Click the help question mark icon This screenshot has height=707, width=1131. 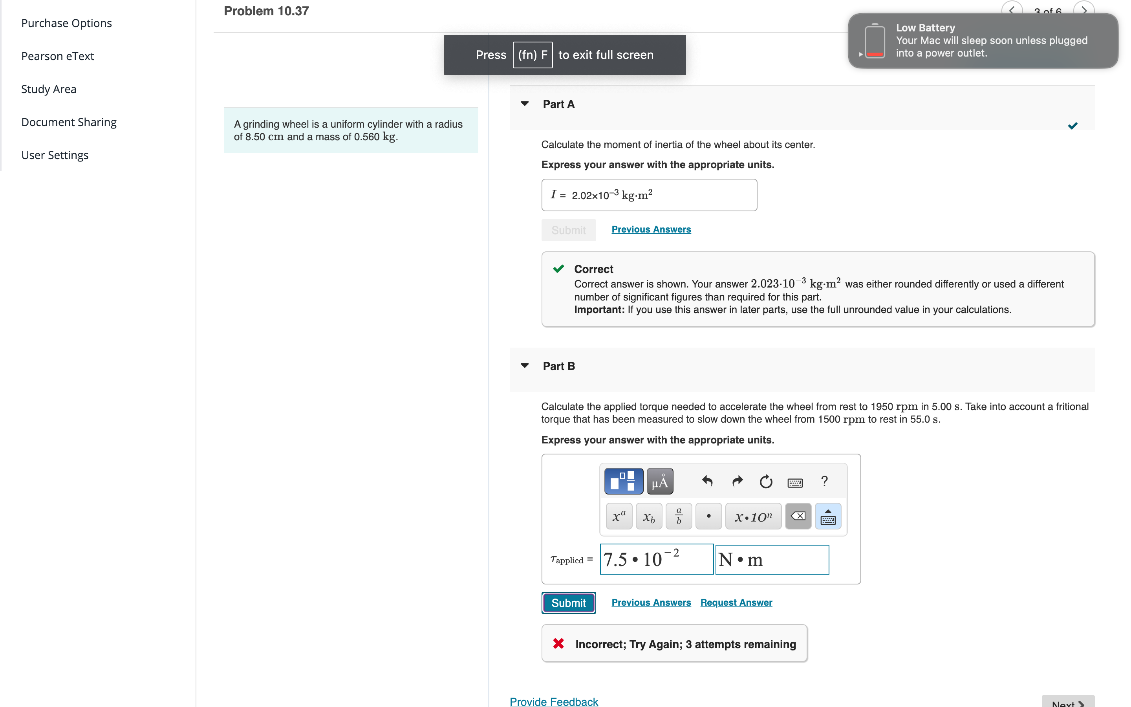pyautogui.click(x=824, y=481)
